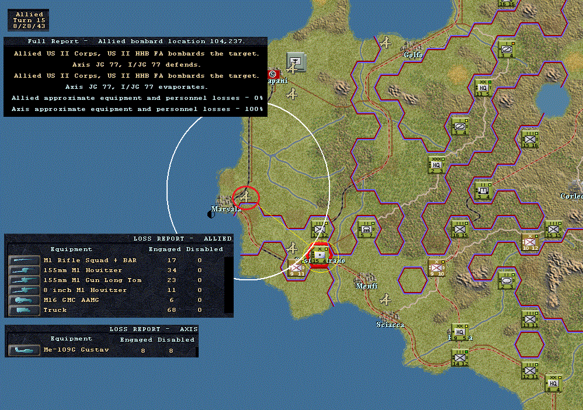Click the Menfi city label
This screenshot has height=410, width=583.
[367, 286]
